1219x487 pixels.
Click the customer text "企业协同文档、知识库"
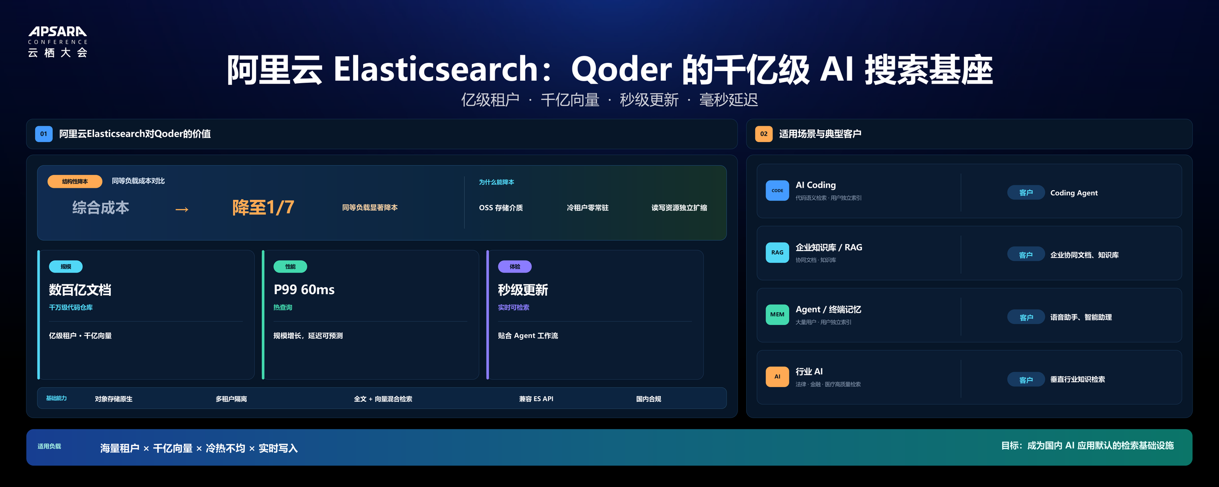(1084, 255)
